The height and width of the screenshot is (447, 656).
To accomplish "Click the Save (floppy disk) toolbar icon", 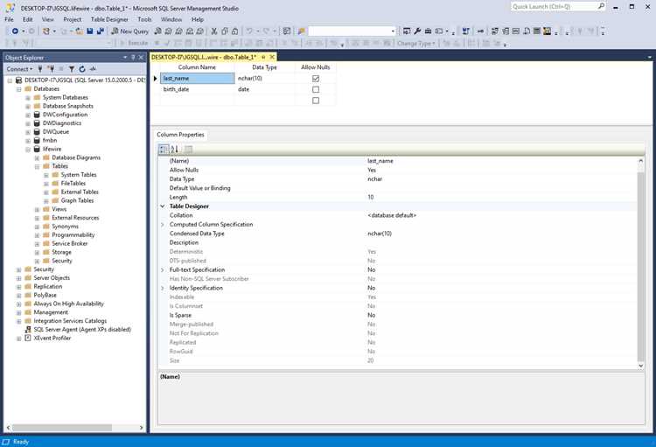I will pos(90,31).
